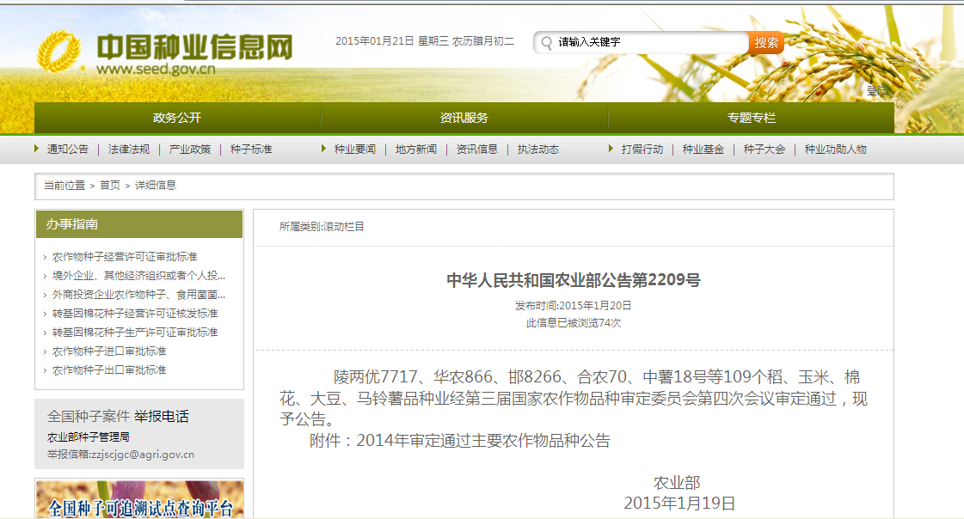This screenshot has width=964, height=519.
Task: Open the 法律法规 link
Action: point(129,150)
